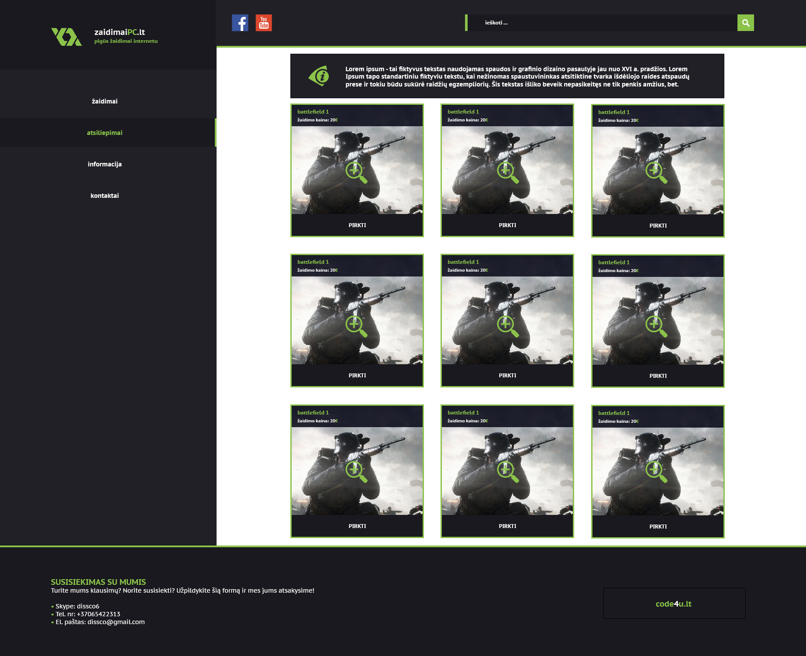Zoom icon on third-row right game card

tap(656, 472)
